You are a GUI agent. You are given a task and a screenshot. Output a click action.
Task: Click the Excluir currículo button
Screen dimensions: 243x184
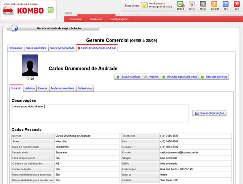[x=129, y=77]
